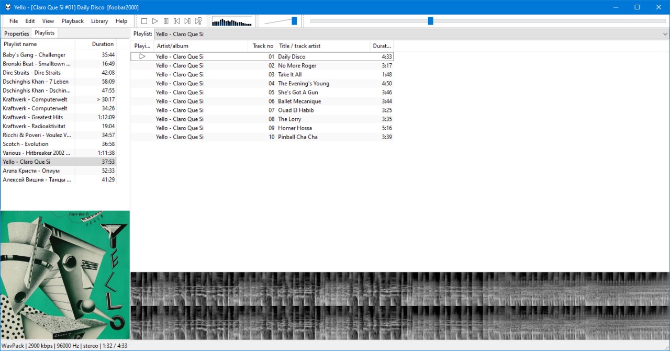Click the seek bar handle
This screenshot has width=670, height=351.
(x=430, y=21)
